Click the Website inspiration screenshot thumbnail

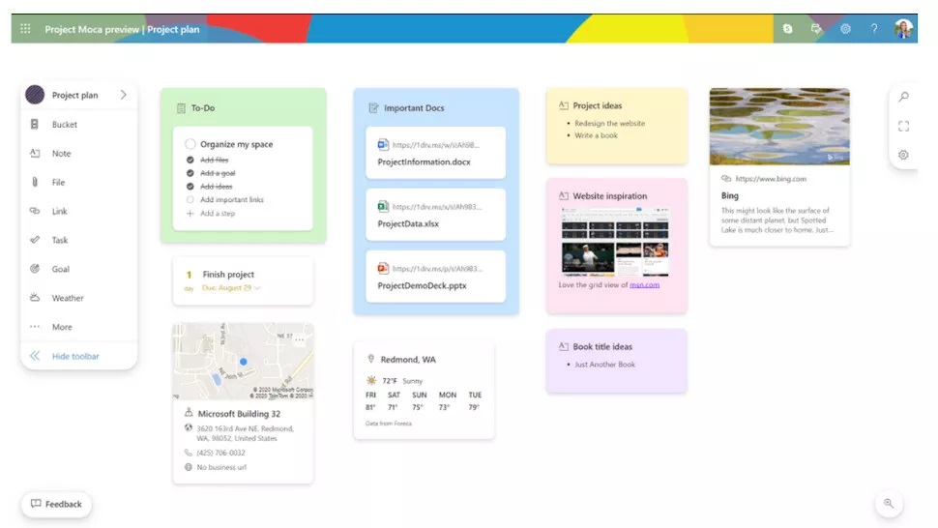coord(615,242)
